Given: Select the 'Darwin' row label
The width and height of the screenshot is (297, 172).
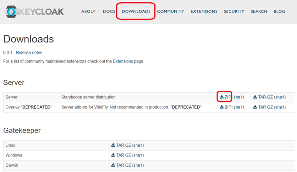Looking at the screenshot, I should click(12, 165).
